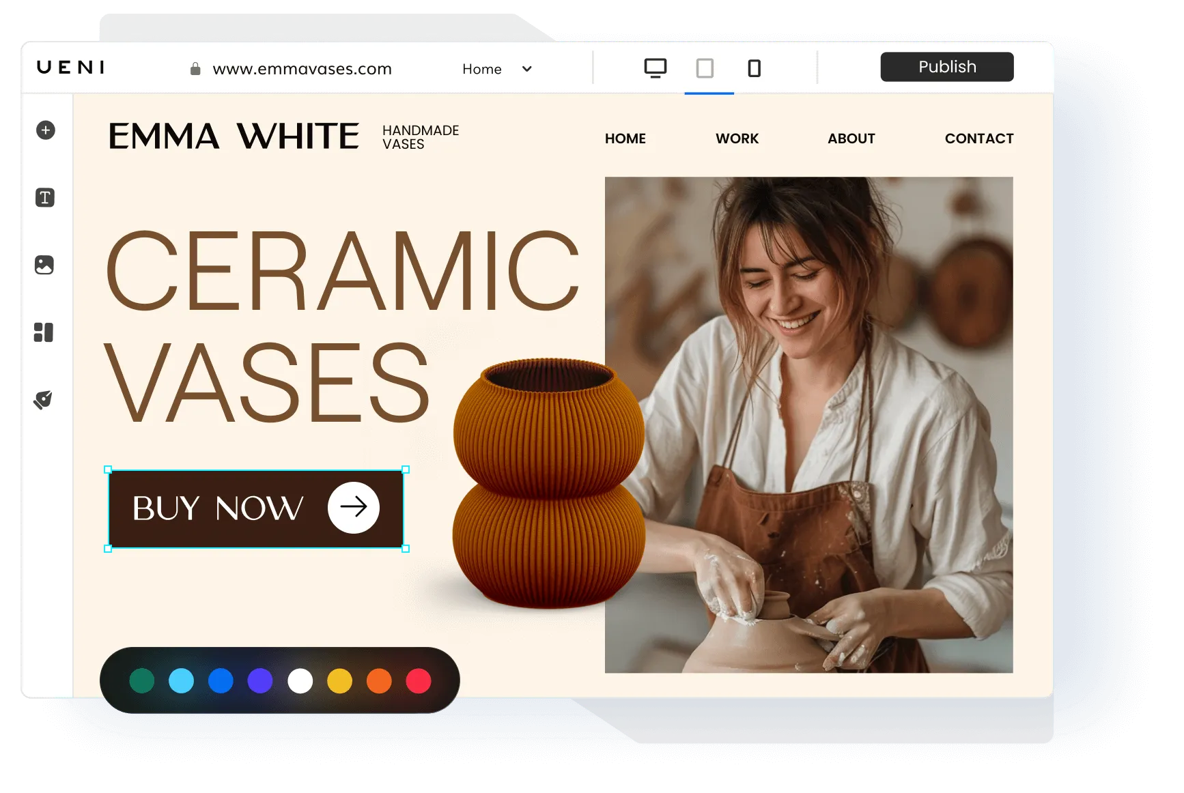This screenshot has height=793, width=1184.
Task: Open the Image tool in the sidebar
Action: pyautogui.click(x=45, y=265)
